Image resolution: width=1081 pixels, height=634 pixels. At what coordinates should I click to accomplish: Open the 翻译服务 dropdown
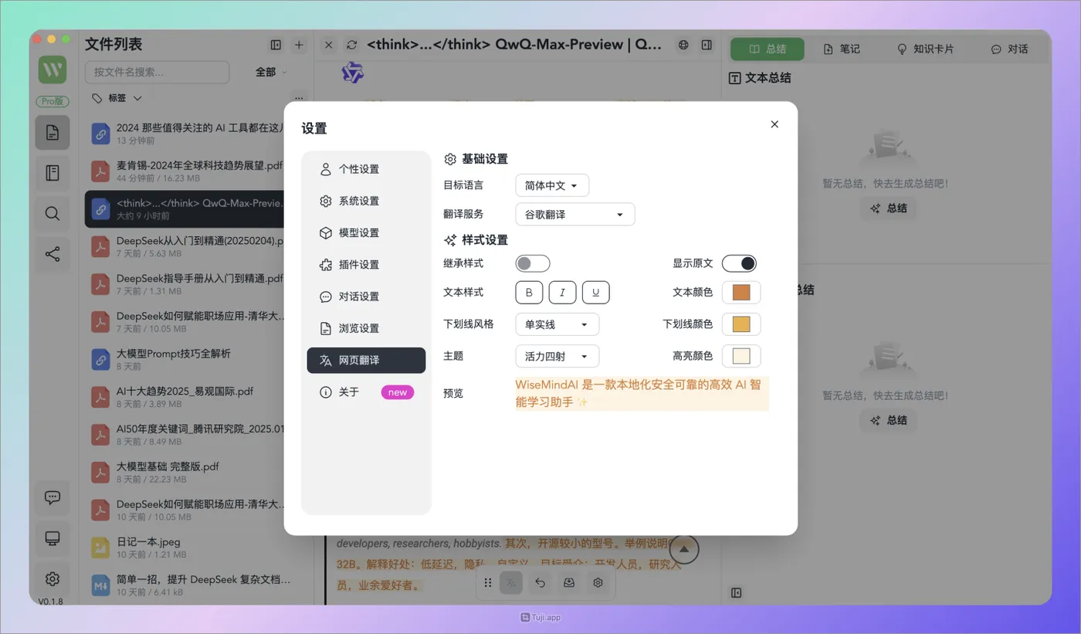575,214
